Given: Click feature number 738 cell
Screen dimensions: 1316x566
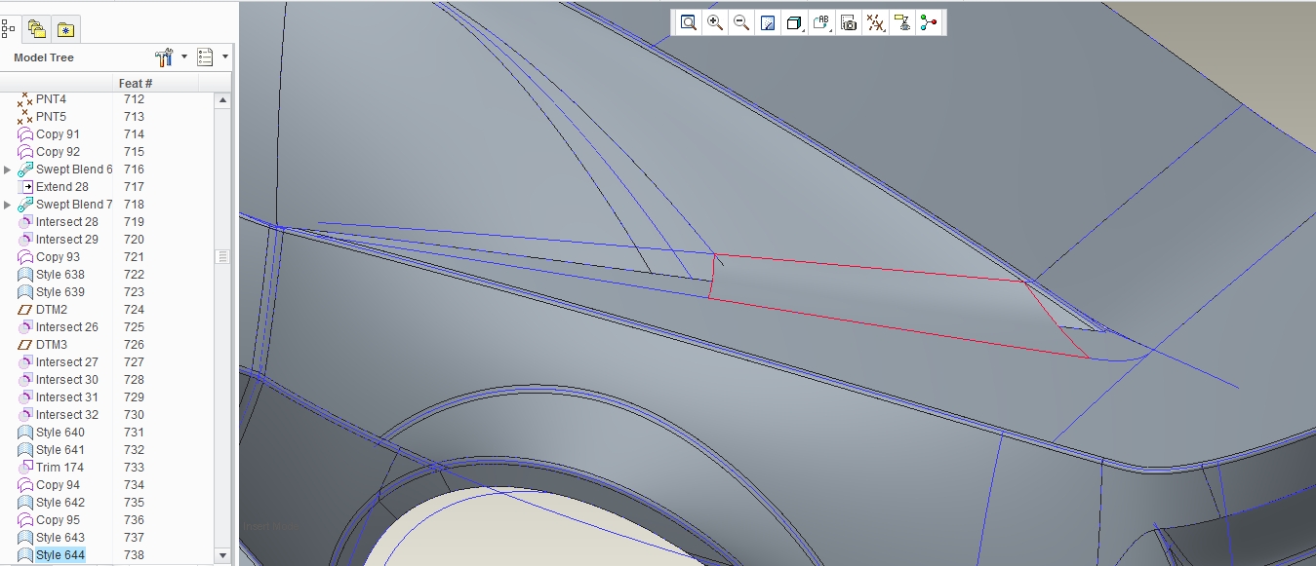Looking at the screenshot, I should click(134, 555).
